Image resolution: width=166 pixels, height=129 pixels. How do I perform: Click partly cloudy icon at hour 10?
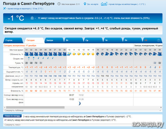(x=69, y=54)
